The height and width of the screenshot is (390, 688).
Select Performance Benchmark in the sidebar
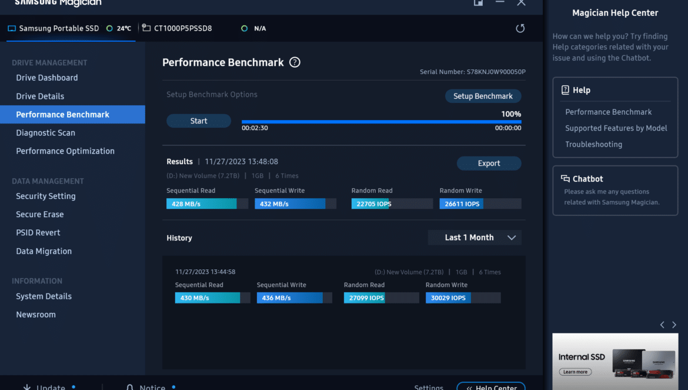click(72, 115)
